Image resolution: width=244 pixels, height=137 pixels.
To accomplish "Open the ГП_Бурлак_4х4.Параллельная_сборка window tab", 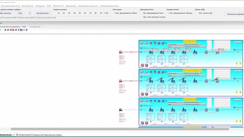I will 39,135.
